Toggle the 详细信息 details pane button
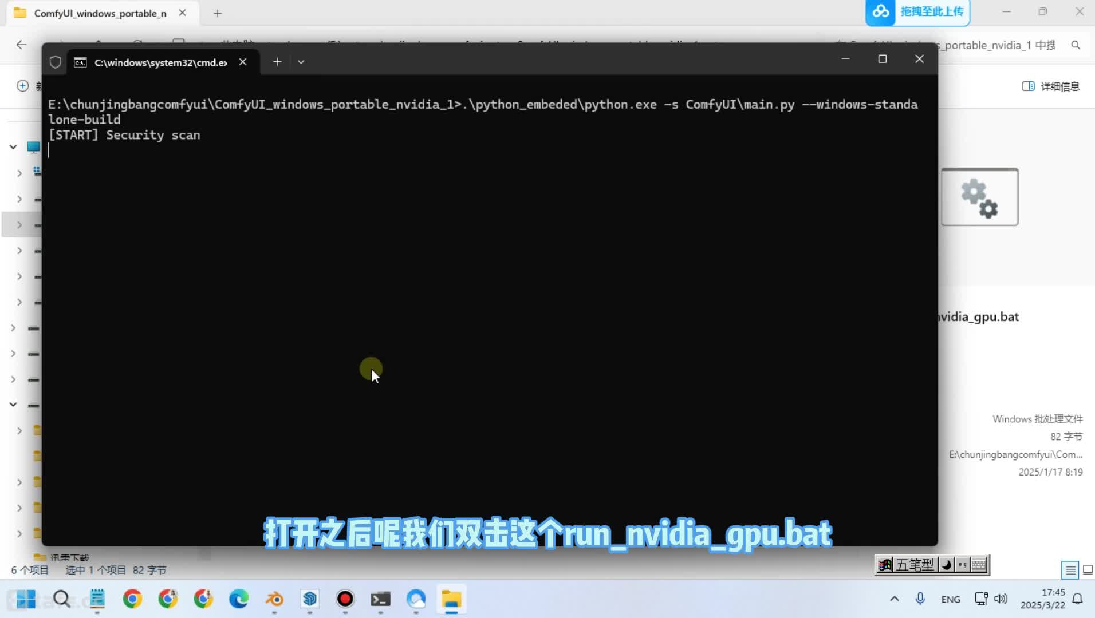Image resolution: width=1095 pixels, height=618 pixels. [x=1051, y=86]
